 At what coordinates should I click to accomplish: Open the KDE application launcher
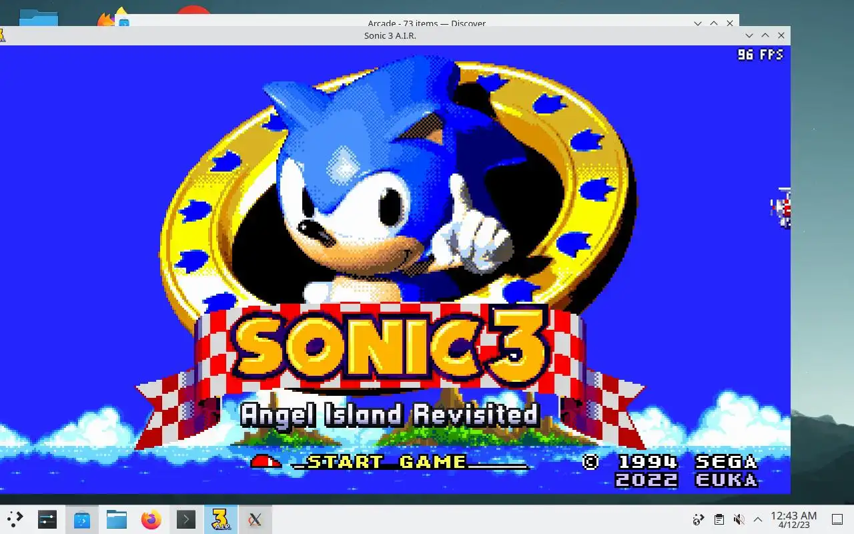click(15, 519)
